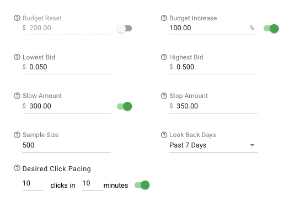This screenshot has height=202, width=300.
Task: Select the Past 7 Days combo box
Action: 213,145
